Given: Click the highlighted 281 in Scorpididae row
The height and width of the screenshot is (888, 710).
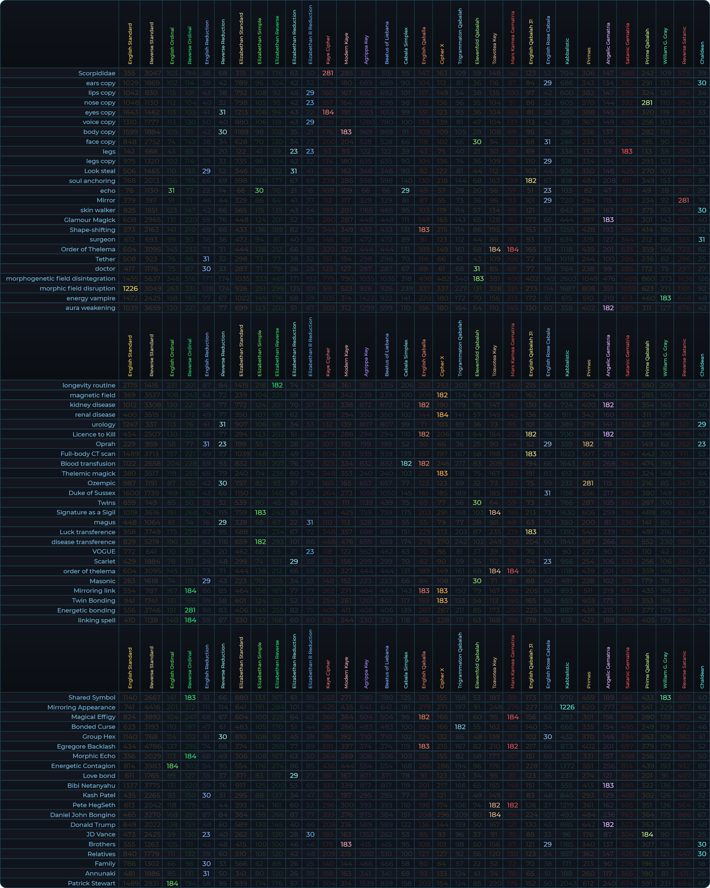Looking at the screenshot, I should click(x=328, y=73).
